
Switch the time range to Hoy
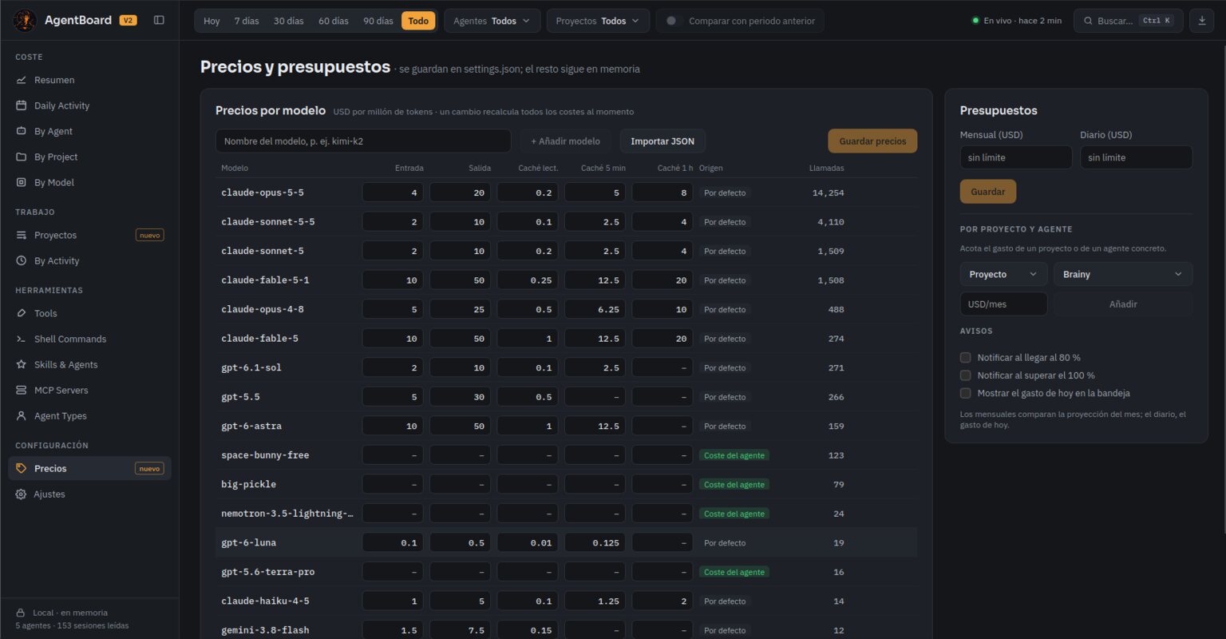(x=212, y=21)
